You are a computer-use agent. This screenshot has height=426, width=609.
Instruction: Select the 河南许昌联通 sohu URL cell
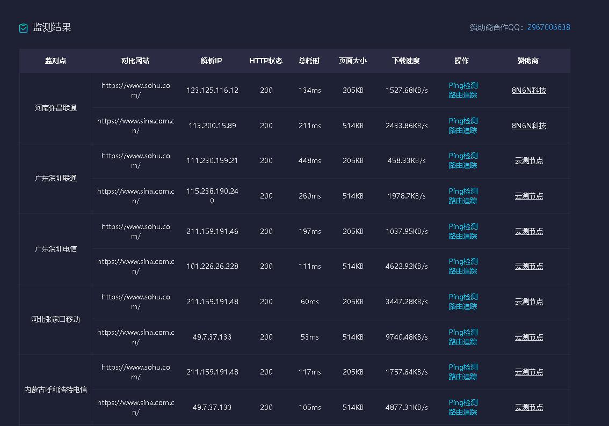coord(135,90)
